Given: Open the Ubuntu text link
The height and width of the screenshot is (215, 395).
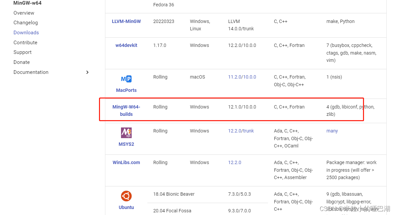Looking at the screenshot, I should point(126,207).
